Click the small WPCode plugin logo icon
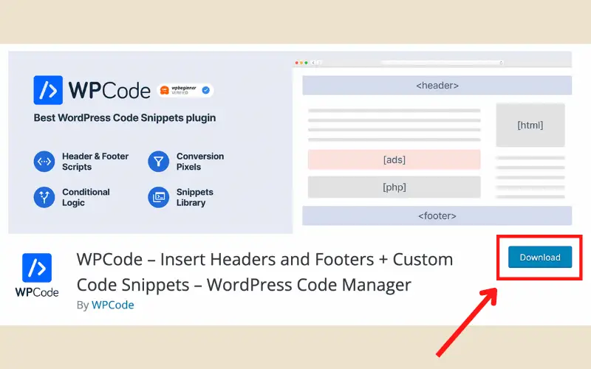This screenshot has width=591, height=369. (x=37, y=268)
